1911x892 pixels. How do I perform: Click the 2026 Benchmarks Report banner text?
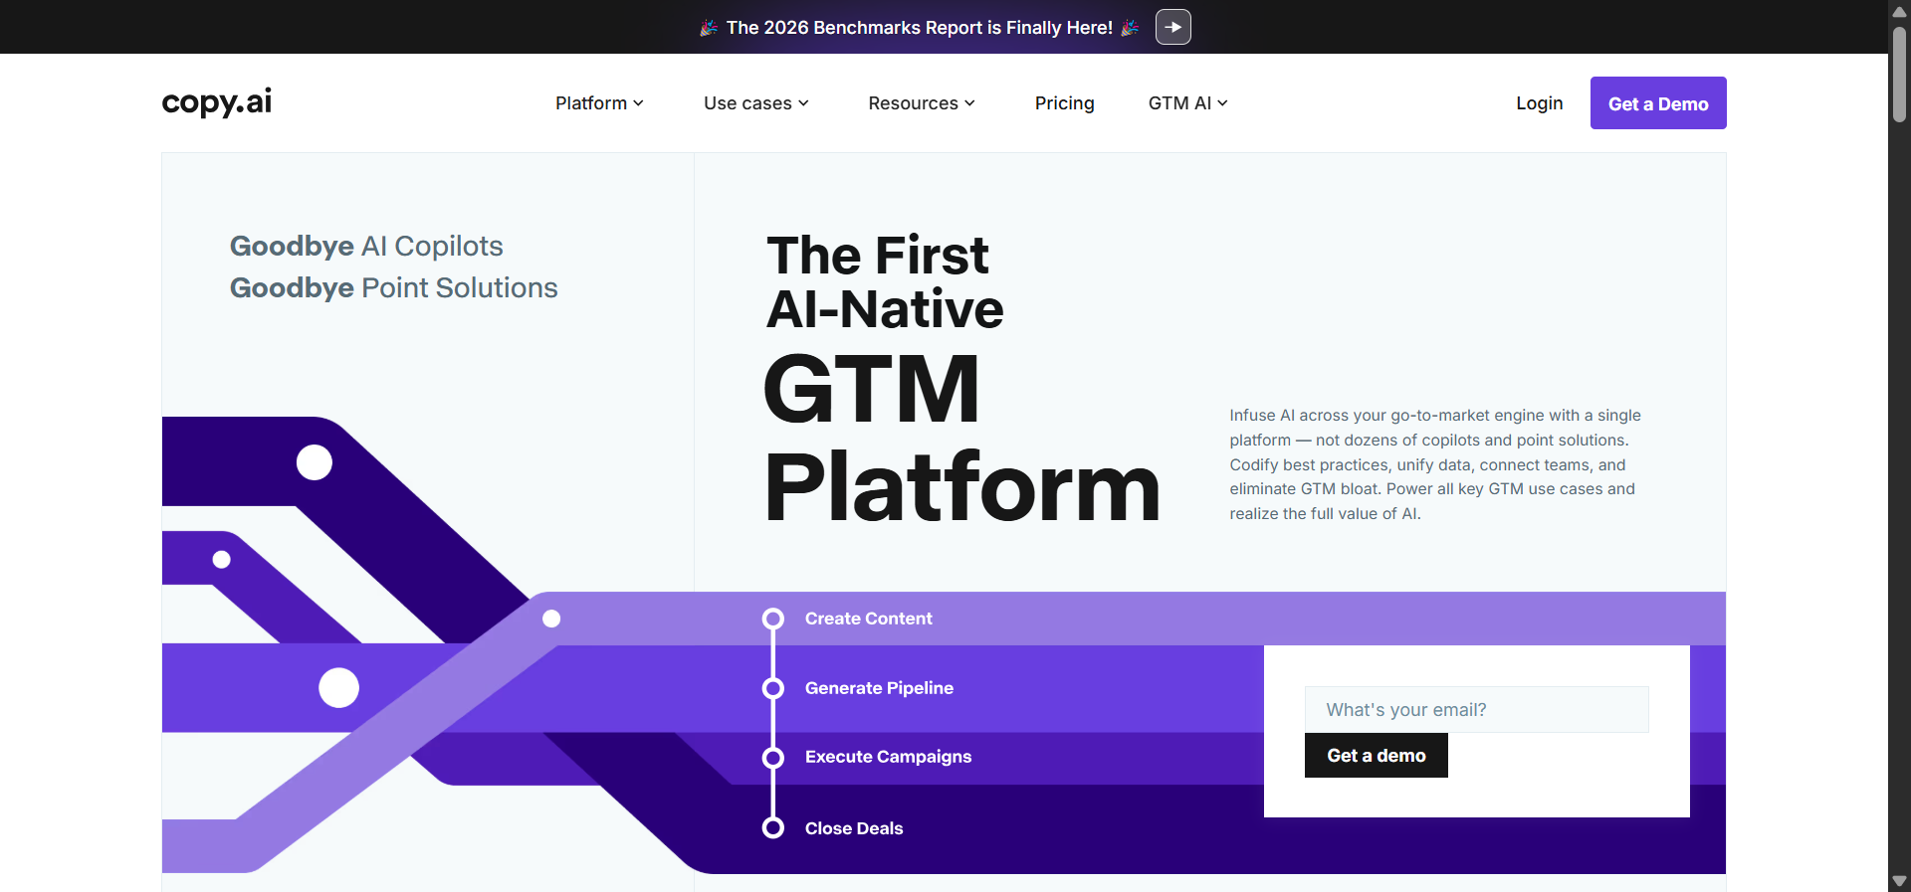coord(920,28)
